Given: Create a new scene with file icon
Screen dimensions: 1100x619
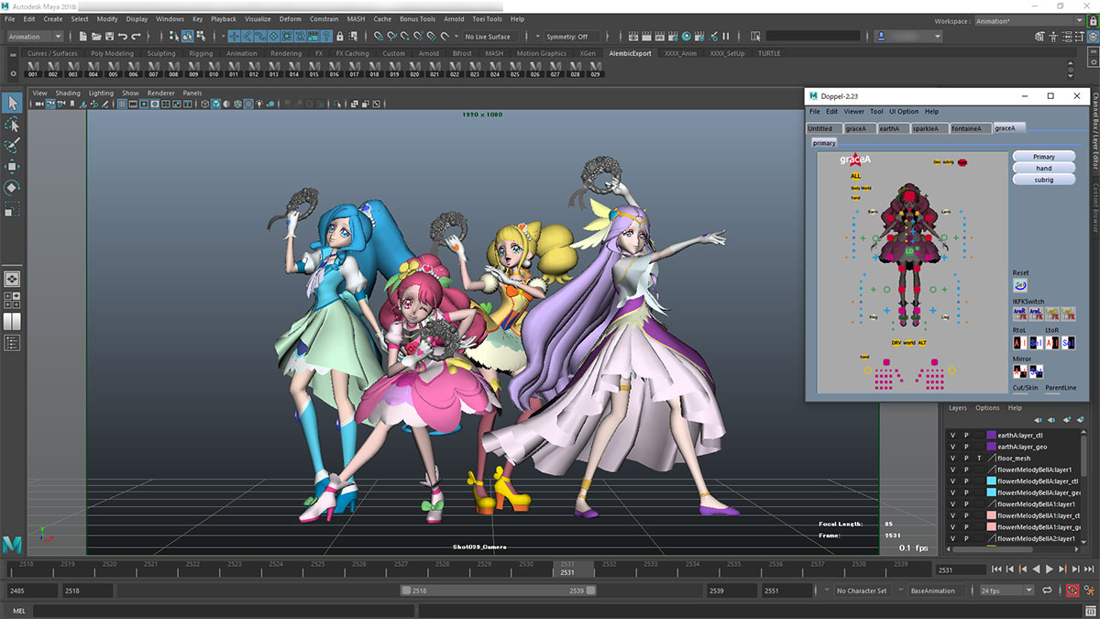Looking at the screenshot, I should (83, 37).
